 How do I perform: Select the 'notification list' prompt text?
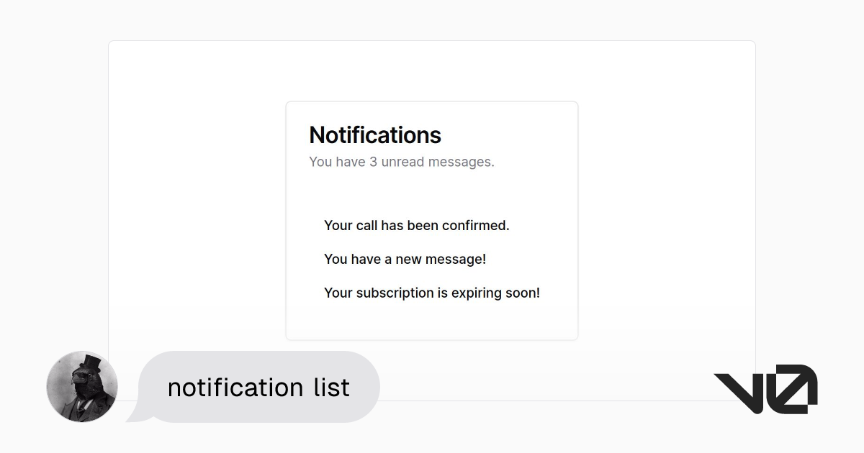tap(258, 387)
